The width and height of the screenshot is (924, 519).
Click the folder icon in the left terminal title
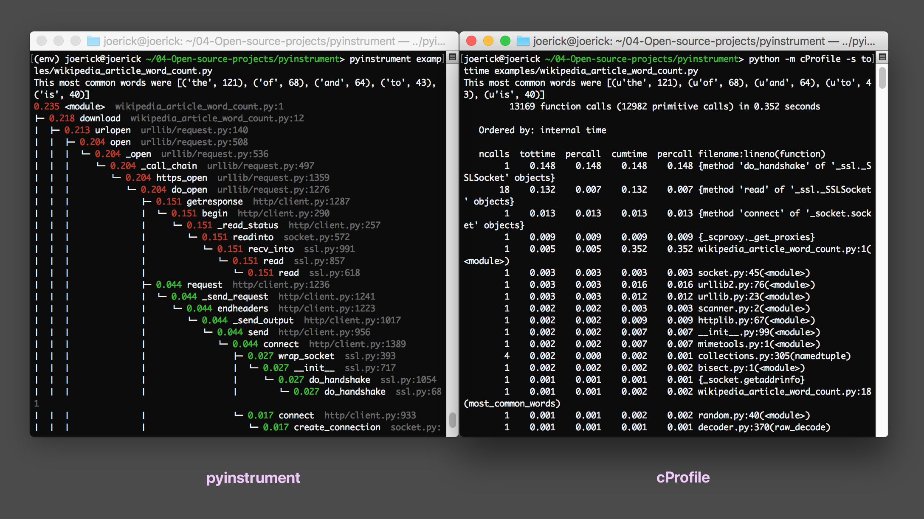coord(93,41)
